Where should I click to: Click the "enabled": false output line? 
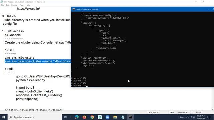[x=106, y=48]
